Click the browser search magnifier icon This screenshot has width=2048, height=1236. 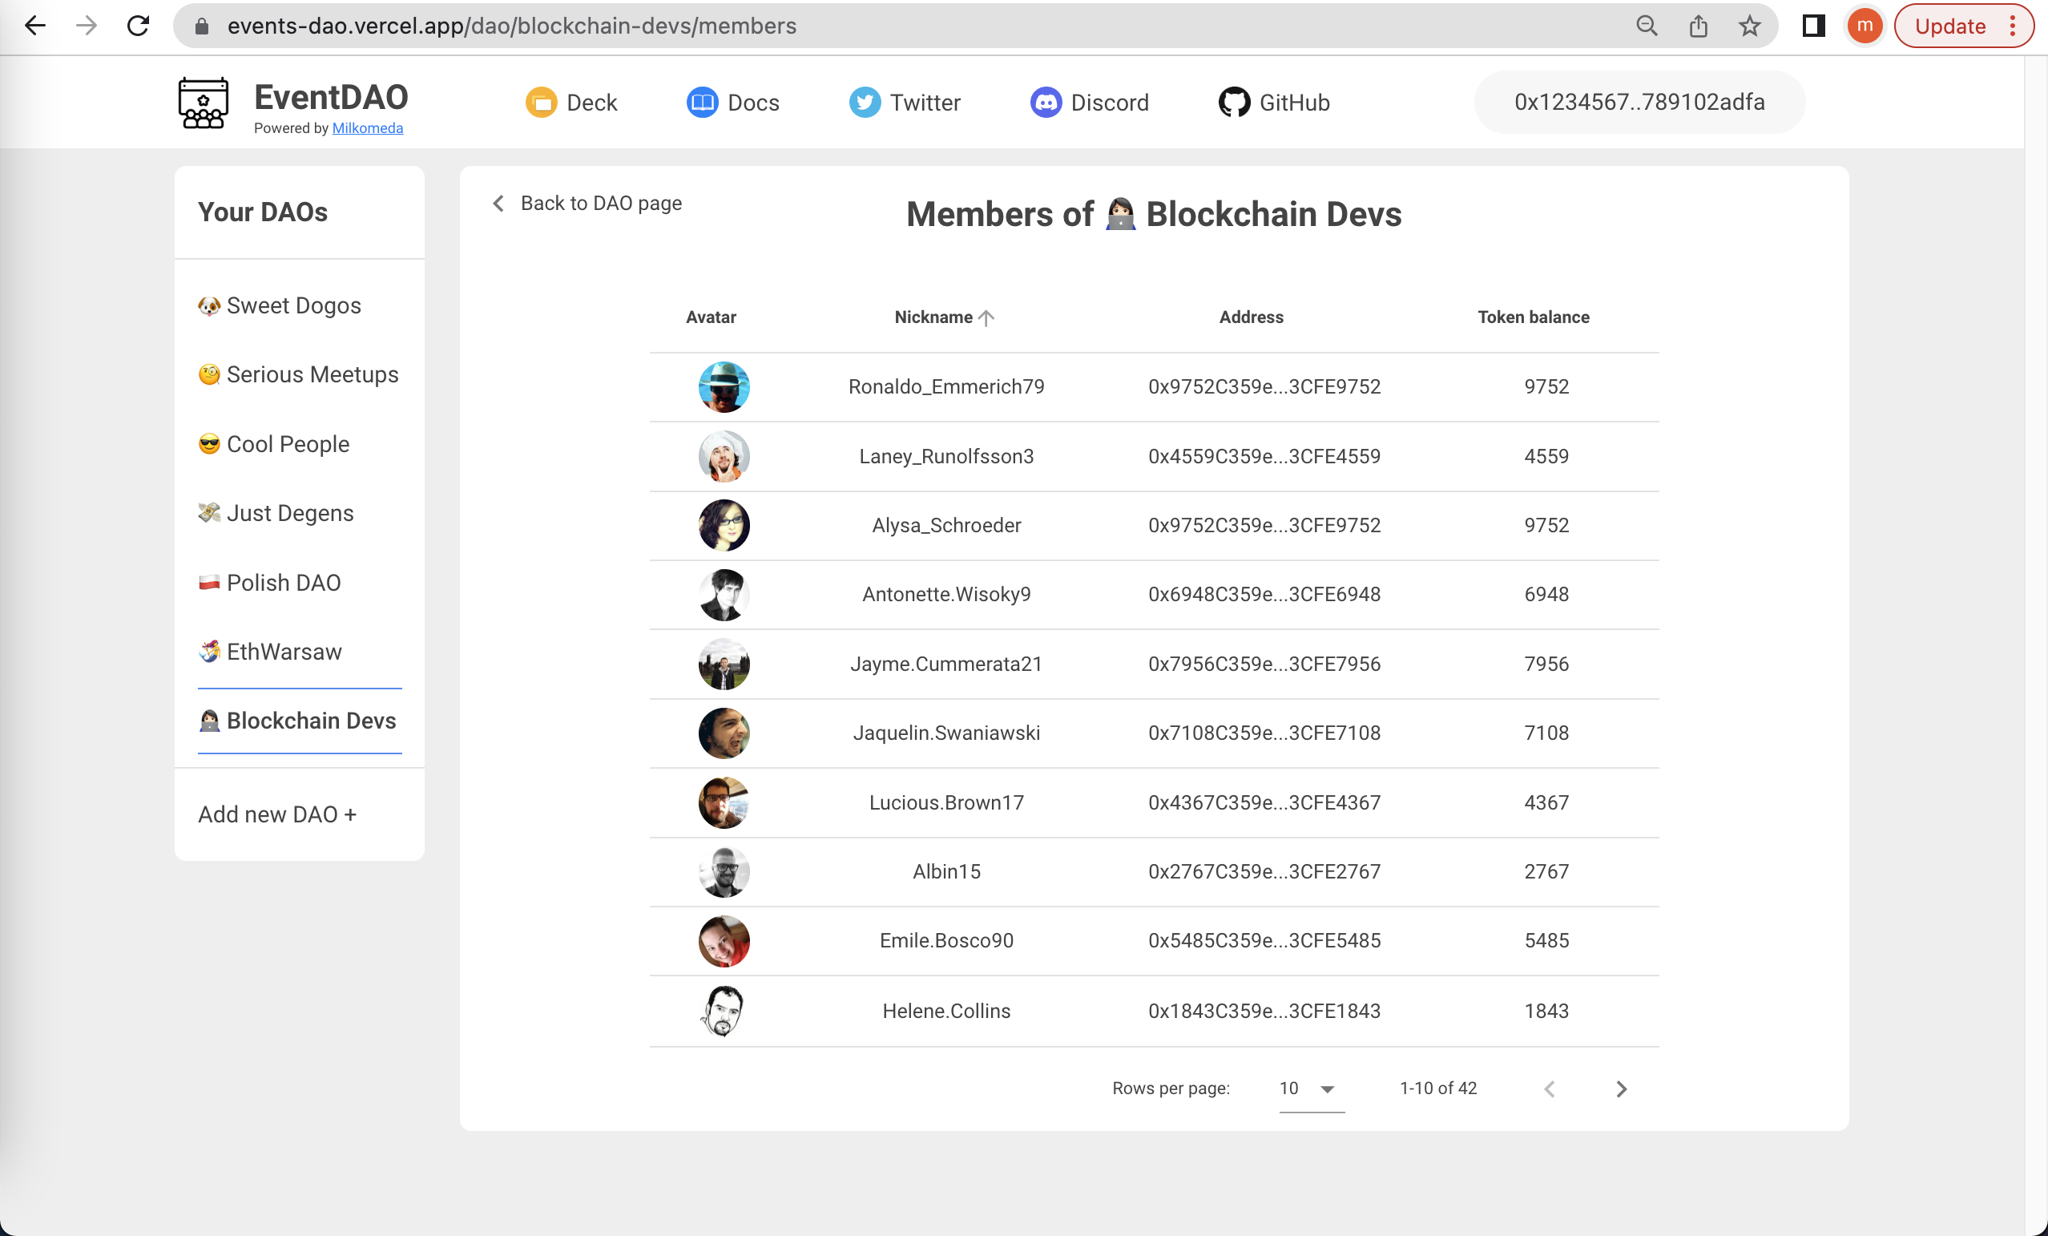click(x=1647, y=26)
